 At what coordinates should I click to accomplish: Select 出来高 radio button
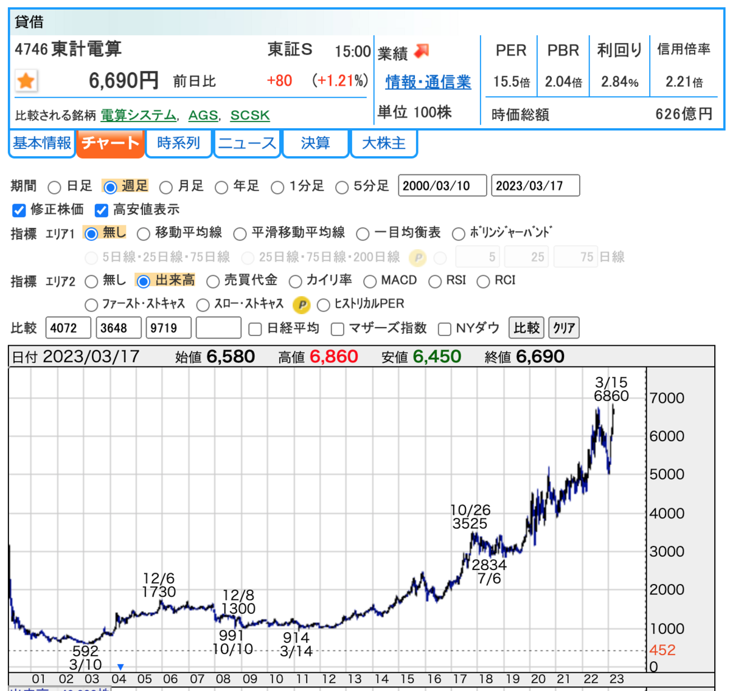pyautogui.click(x=144, y=281)
